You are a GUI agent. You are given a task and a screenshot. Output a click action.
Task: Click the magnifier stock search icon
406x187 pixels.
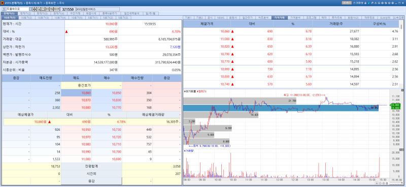pos(39,9)
